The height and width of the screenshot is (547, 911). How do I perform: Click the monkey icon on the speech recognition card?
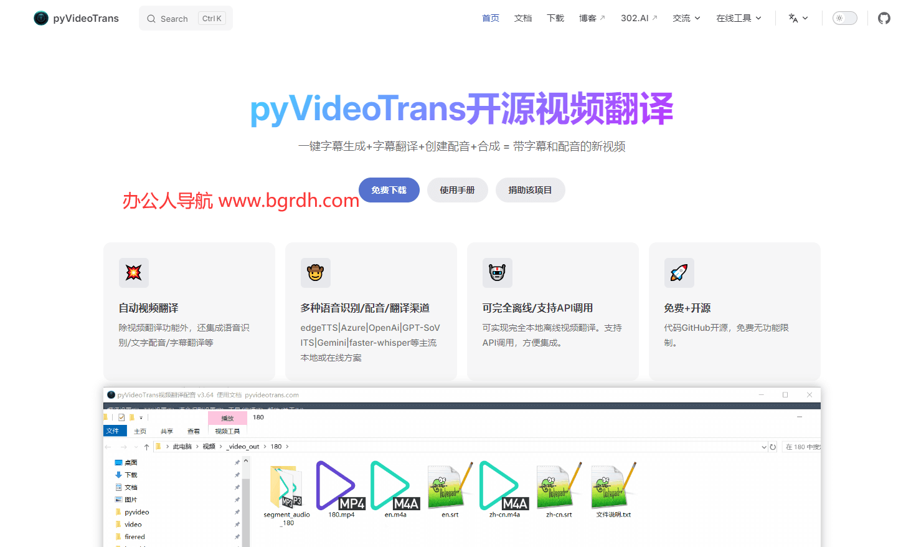point(316,273)
